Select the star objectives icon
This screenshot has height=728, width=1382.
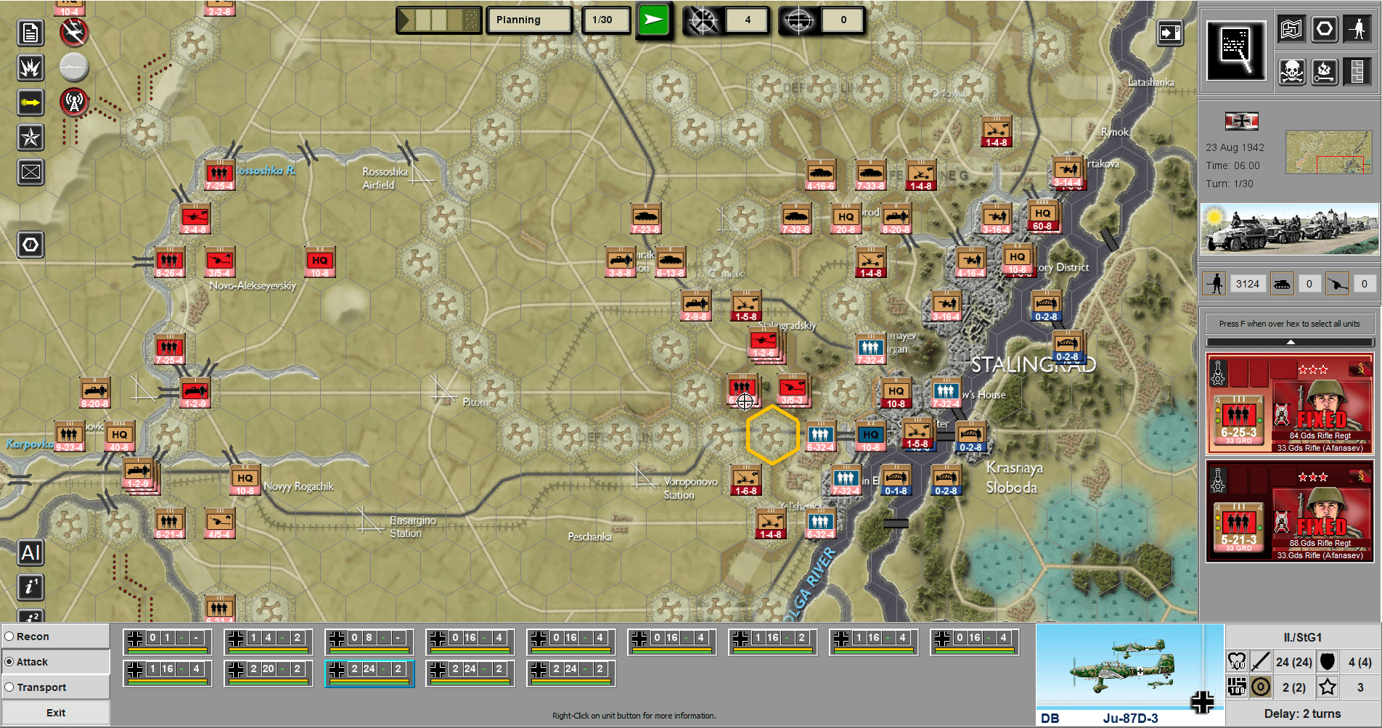pos(30,137)
